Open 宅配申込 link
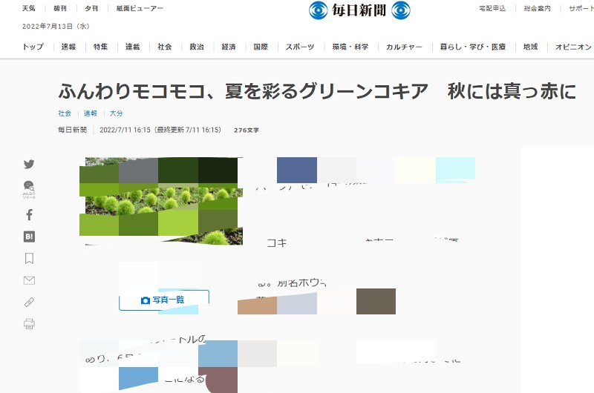Screen dimensions: 594x393 tap(492, 8)
